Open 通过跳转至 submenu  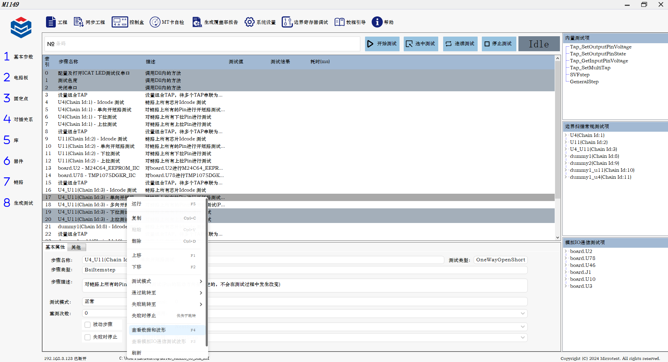coord(167,293)
